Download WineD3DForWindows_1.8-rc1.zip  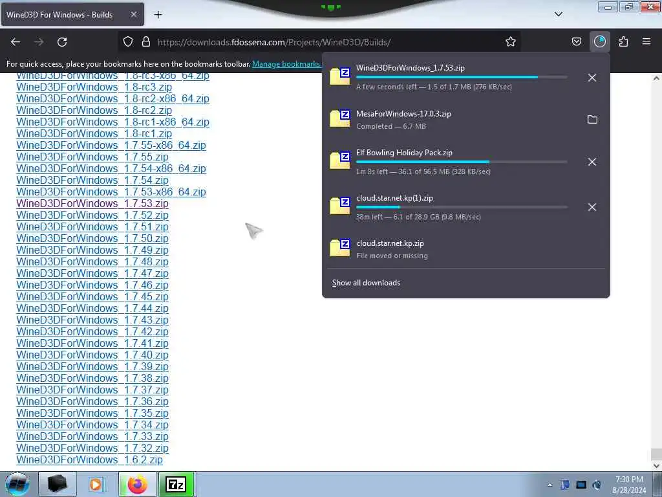coord(94,133)
